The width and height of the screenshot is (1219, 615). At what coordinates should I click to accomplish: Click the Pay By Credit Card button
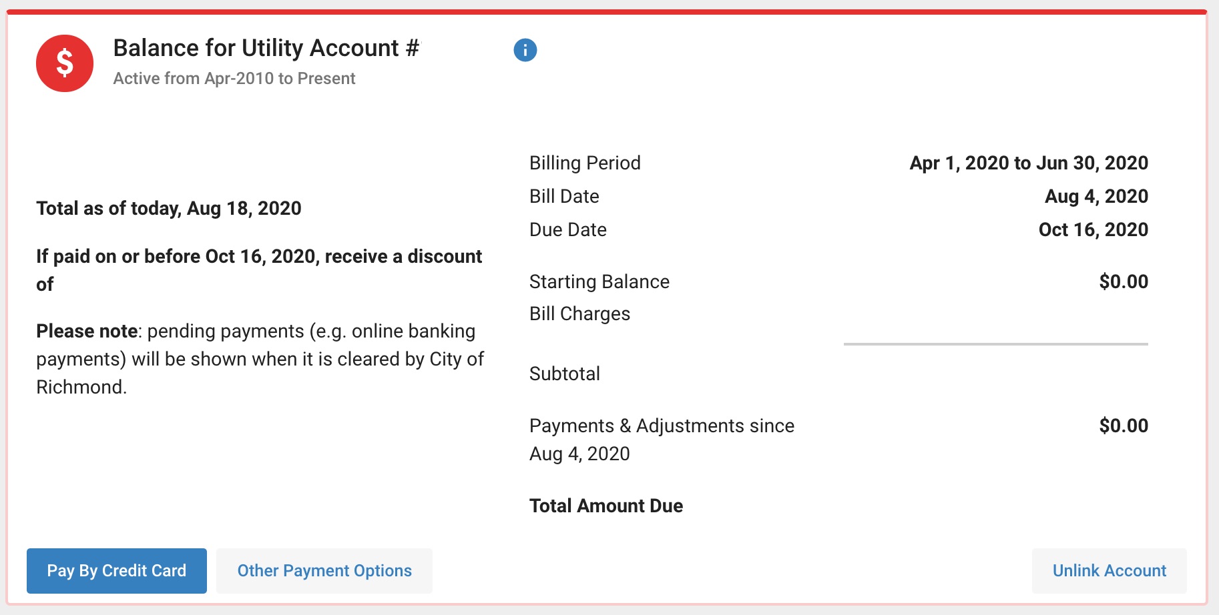pos(115,571)
